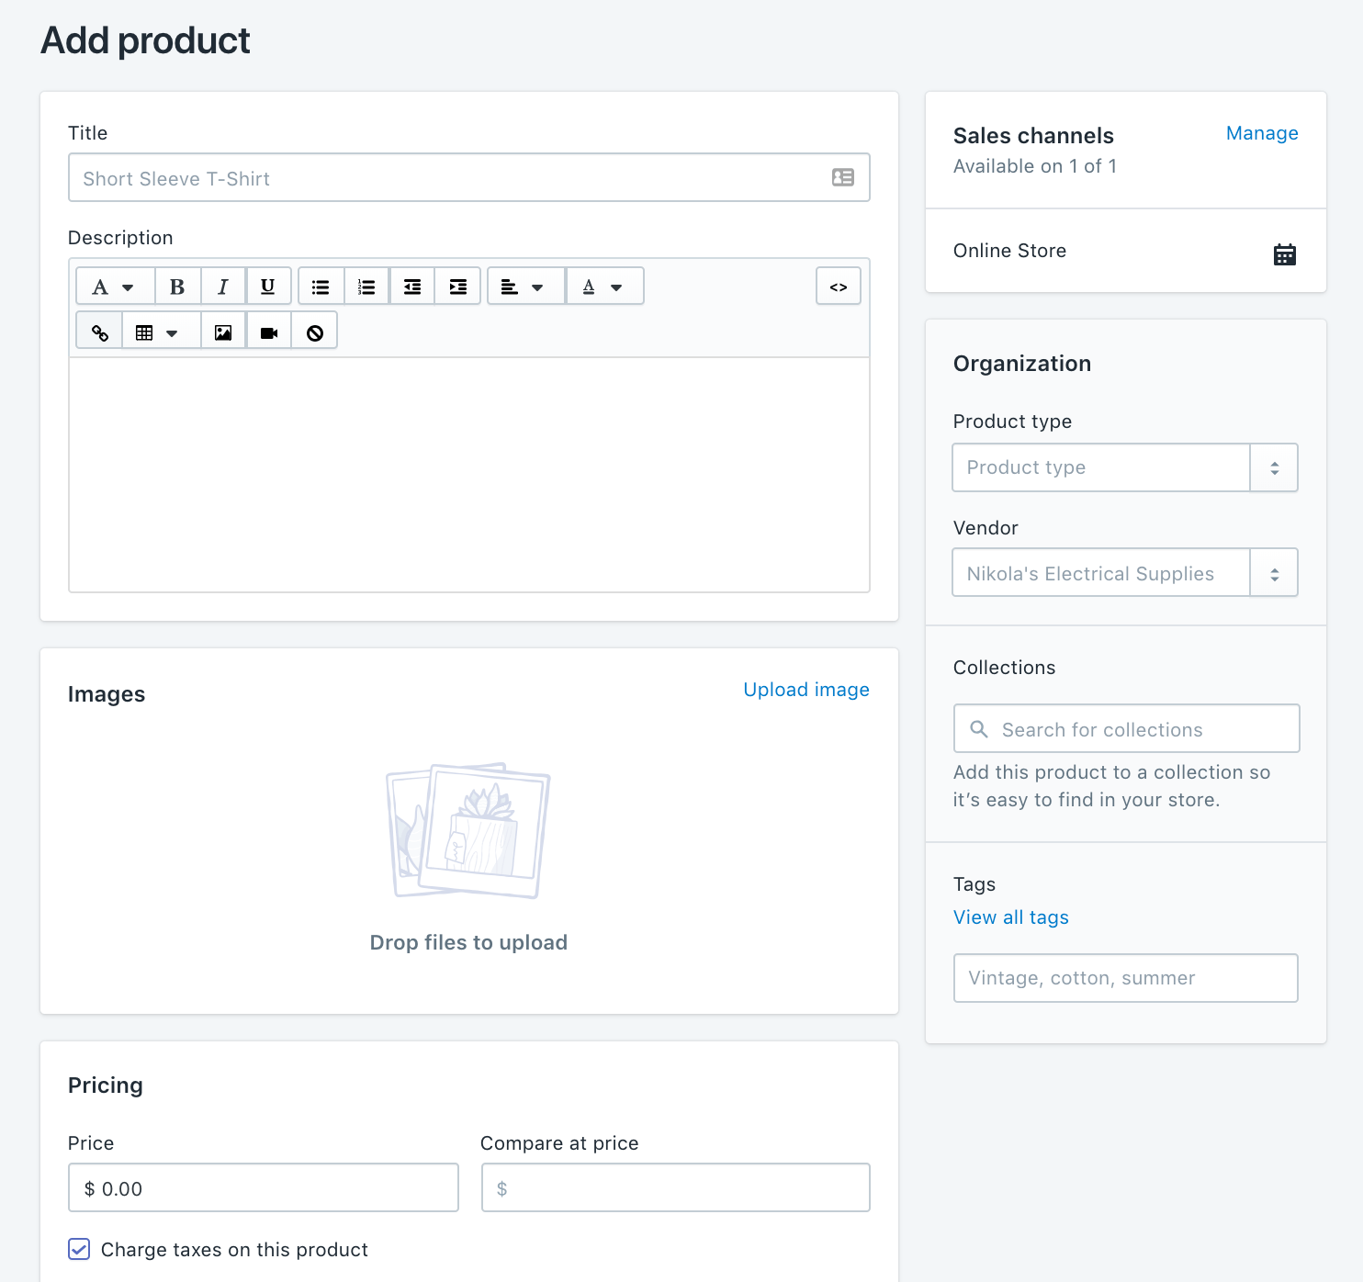Insert a bulleted list
This screenshot has width=1363, height=1282.
pos(321,287)
